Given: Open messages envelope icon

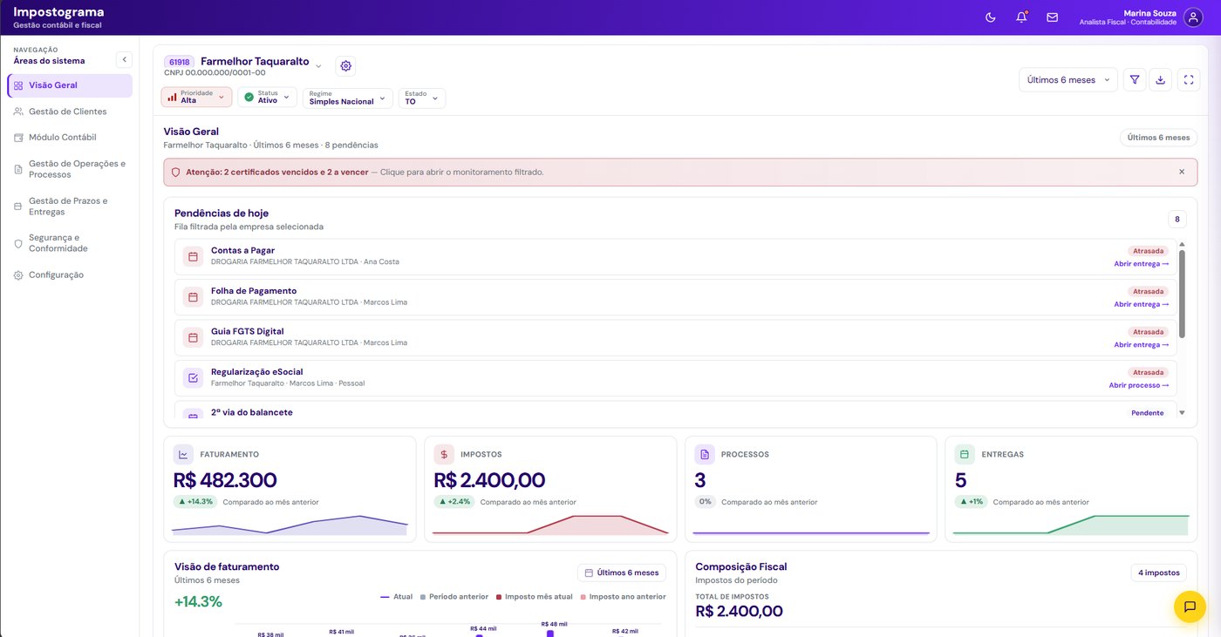Looking at the screenshot, I should point(1052,17).
